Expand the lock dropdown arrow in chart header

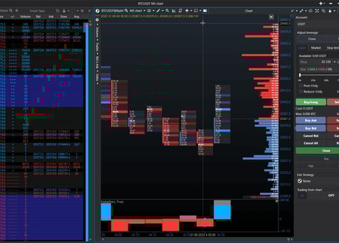pos(334,11)
